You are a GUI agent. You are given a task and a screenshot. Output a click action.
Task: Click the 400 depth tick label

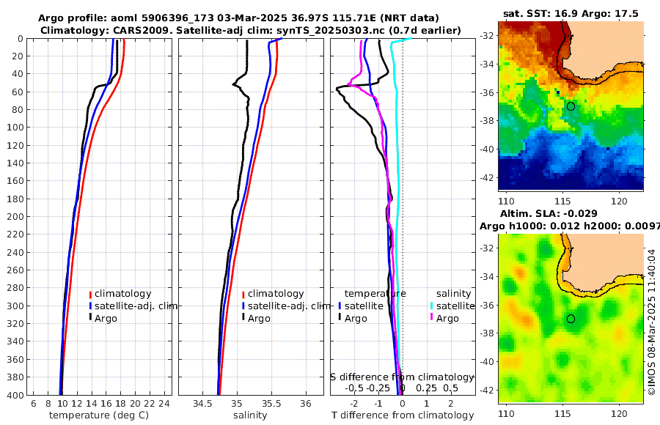(x=15, y=395)
